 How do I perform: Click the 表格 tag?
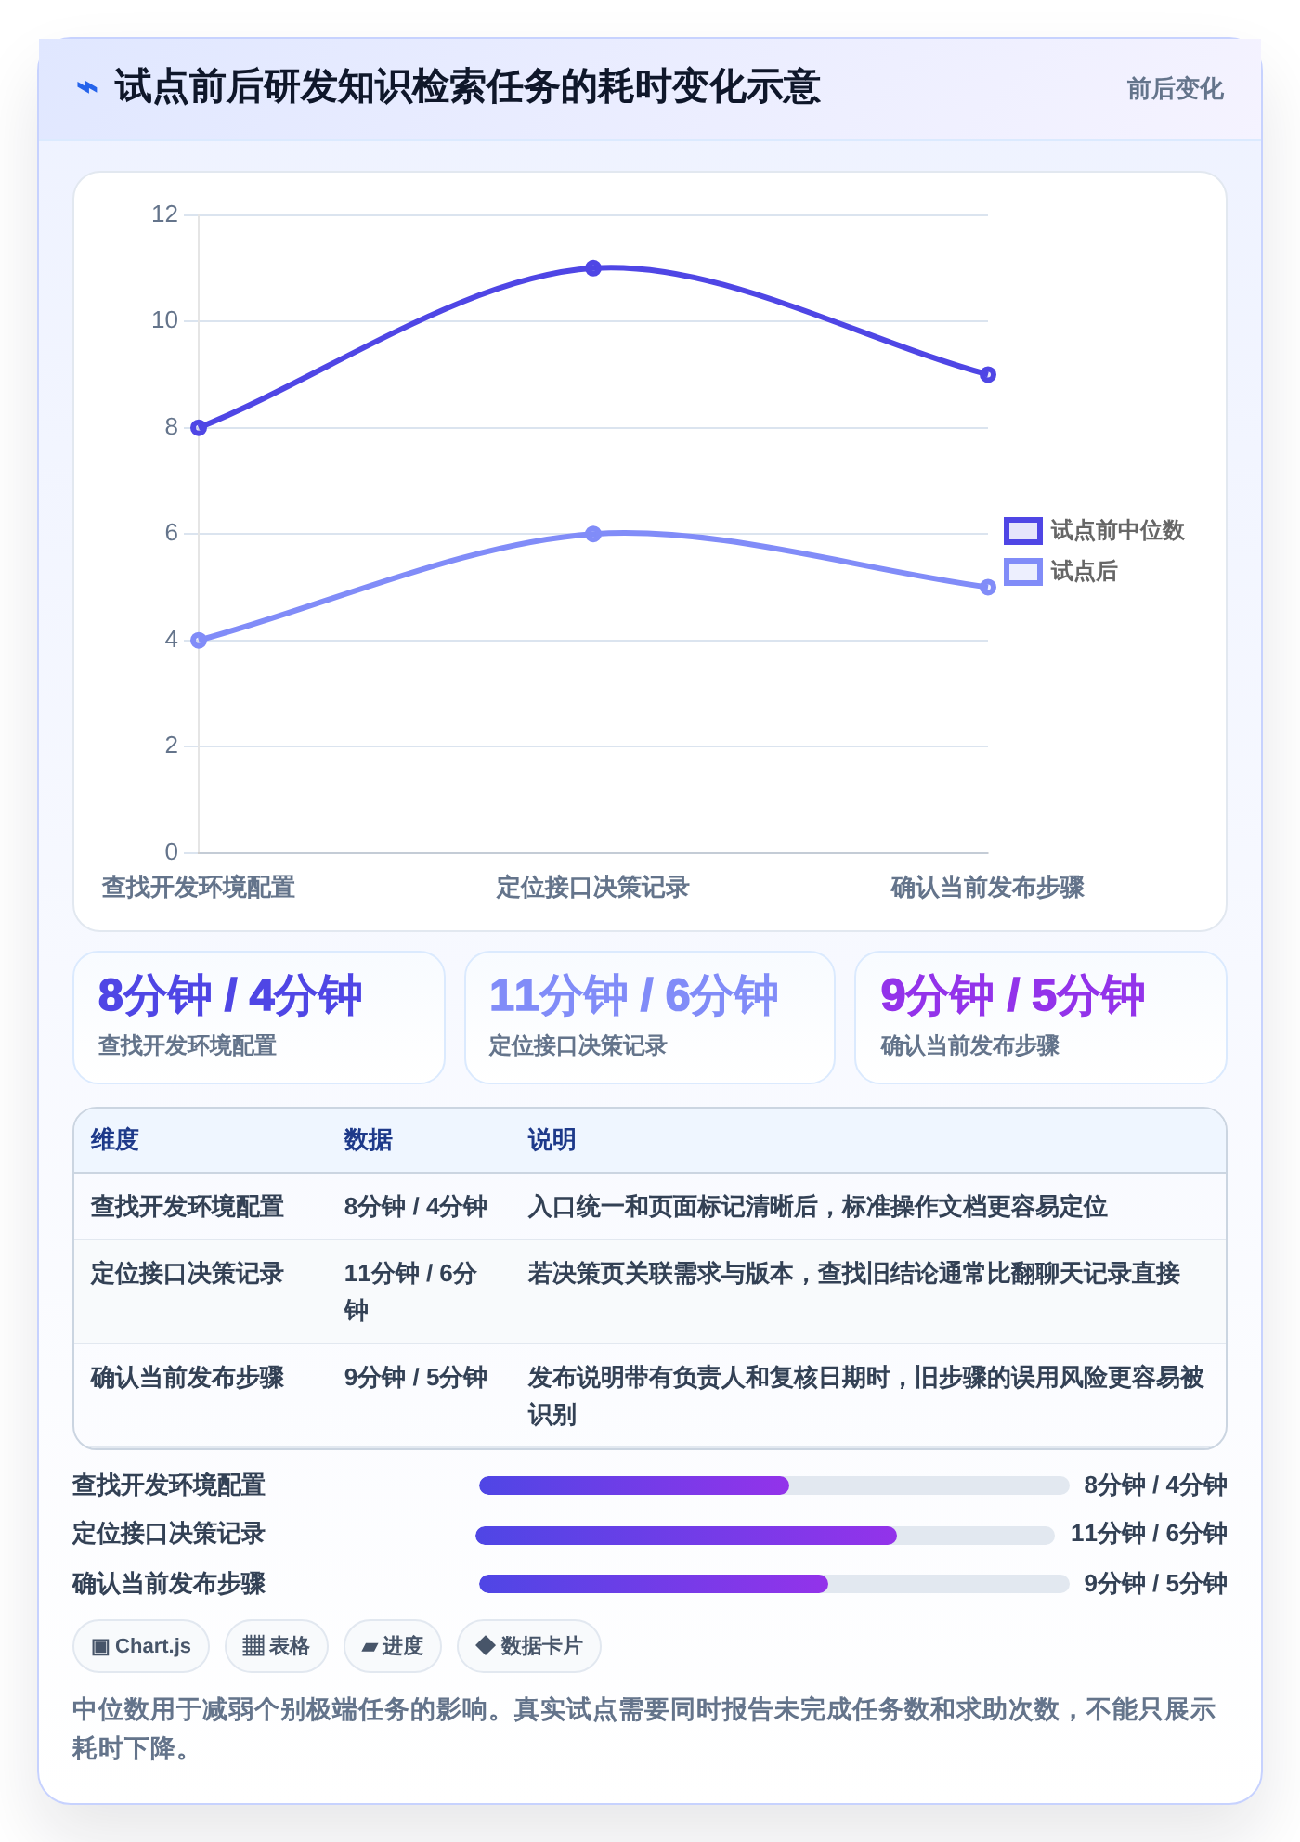[277, 1646]
